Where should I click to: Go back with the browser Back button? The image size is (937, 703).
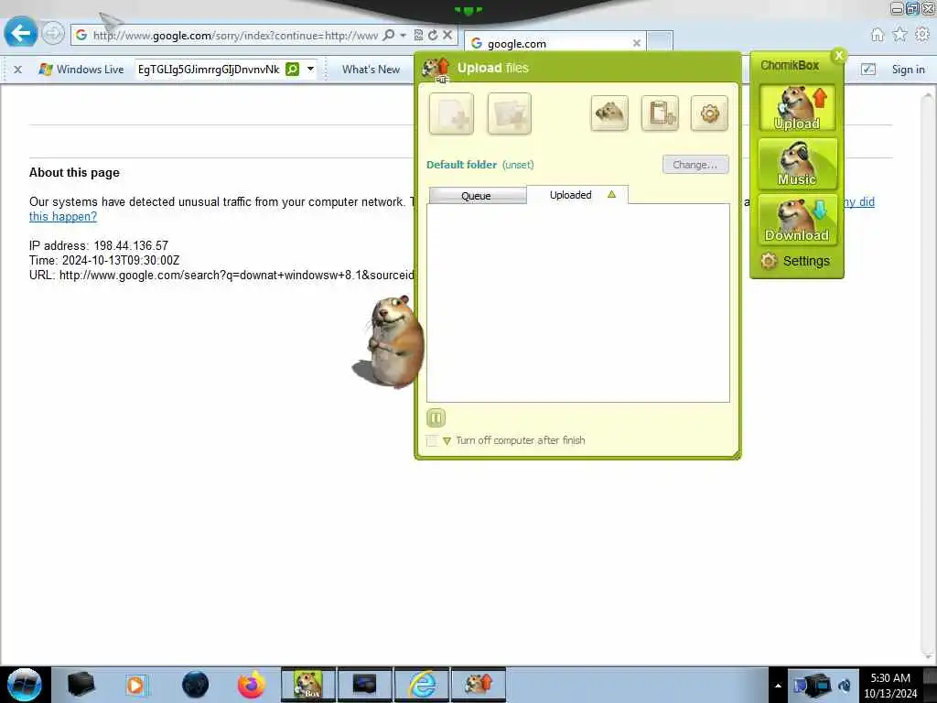coord(20,33)
